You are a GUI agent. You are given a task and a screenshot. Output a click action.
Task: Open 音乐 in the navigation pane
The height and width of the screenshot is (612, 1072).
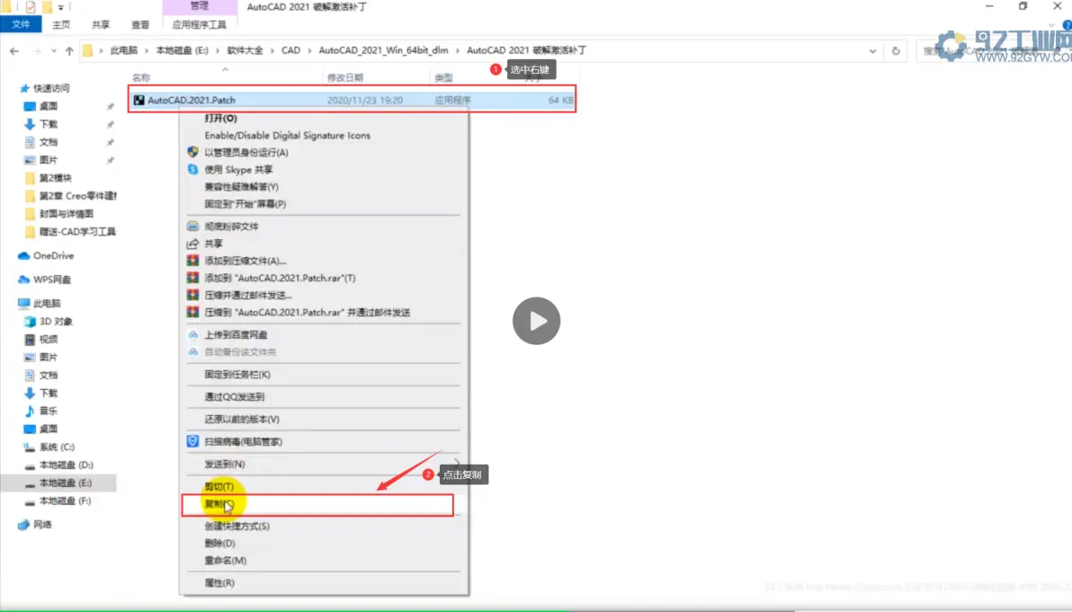48,411
